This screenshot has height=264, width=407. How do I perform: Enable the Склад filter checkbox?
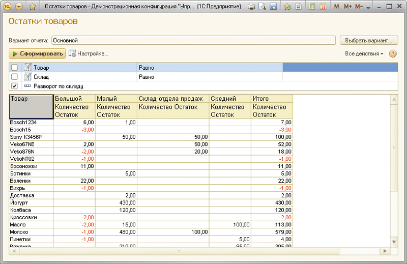[x=14, y=77]
